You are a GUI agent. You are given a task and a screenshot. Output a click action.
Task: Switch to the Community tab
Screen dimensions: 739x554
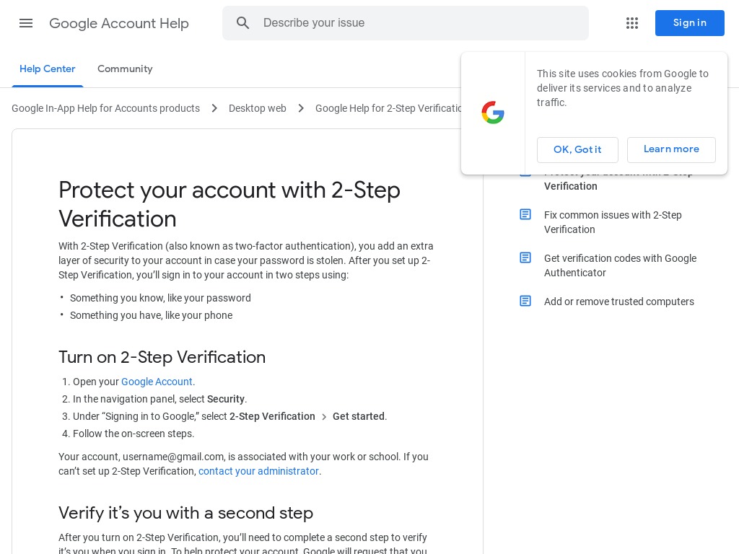click(125, 69)
